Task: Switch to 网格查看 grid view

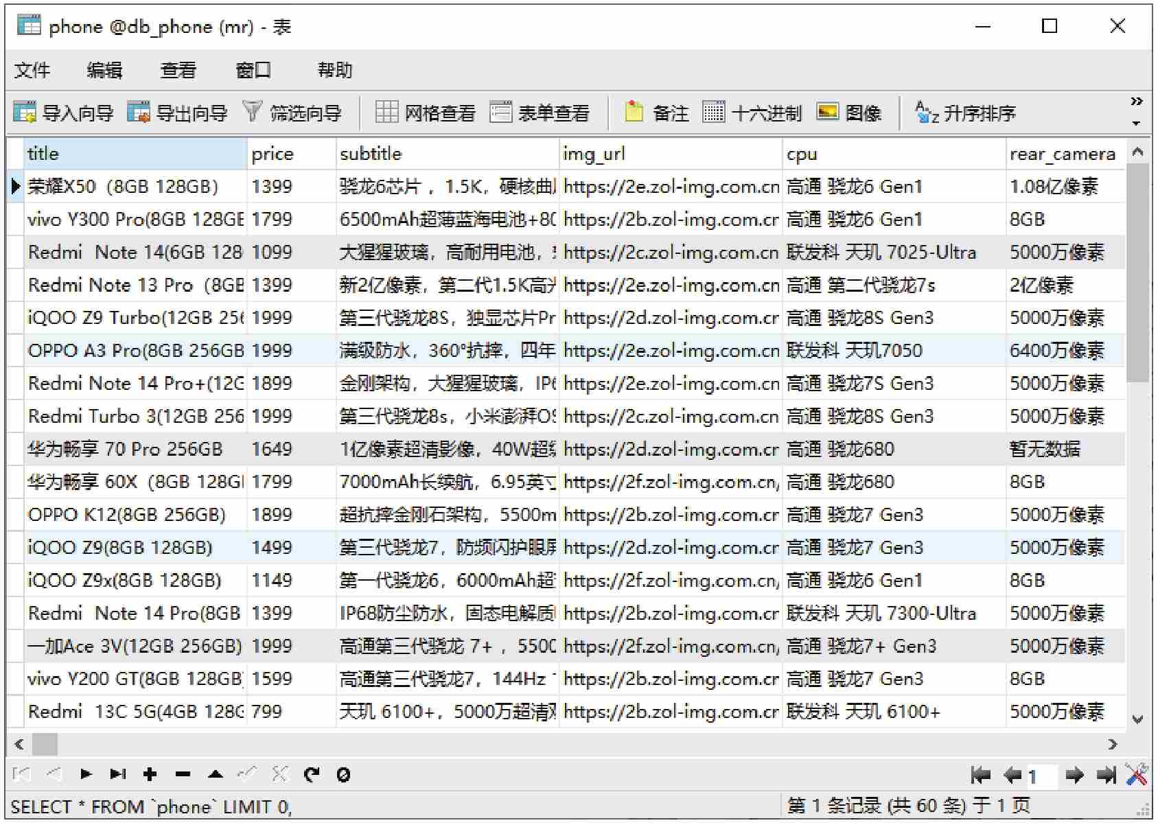Action: click(426, 113)
